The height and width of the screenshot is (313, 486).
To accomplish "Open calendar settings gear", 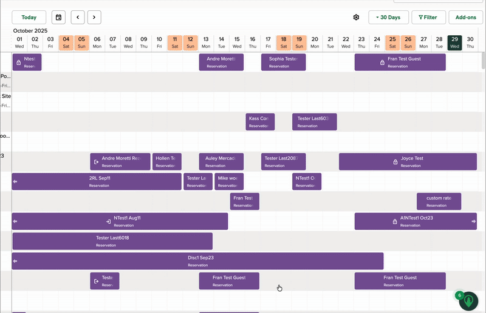I will point(356,18).
